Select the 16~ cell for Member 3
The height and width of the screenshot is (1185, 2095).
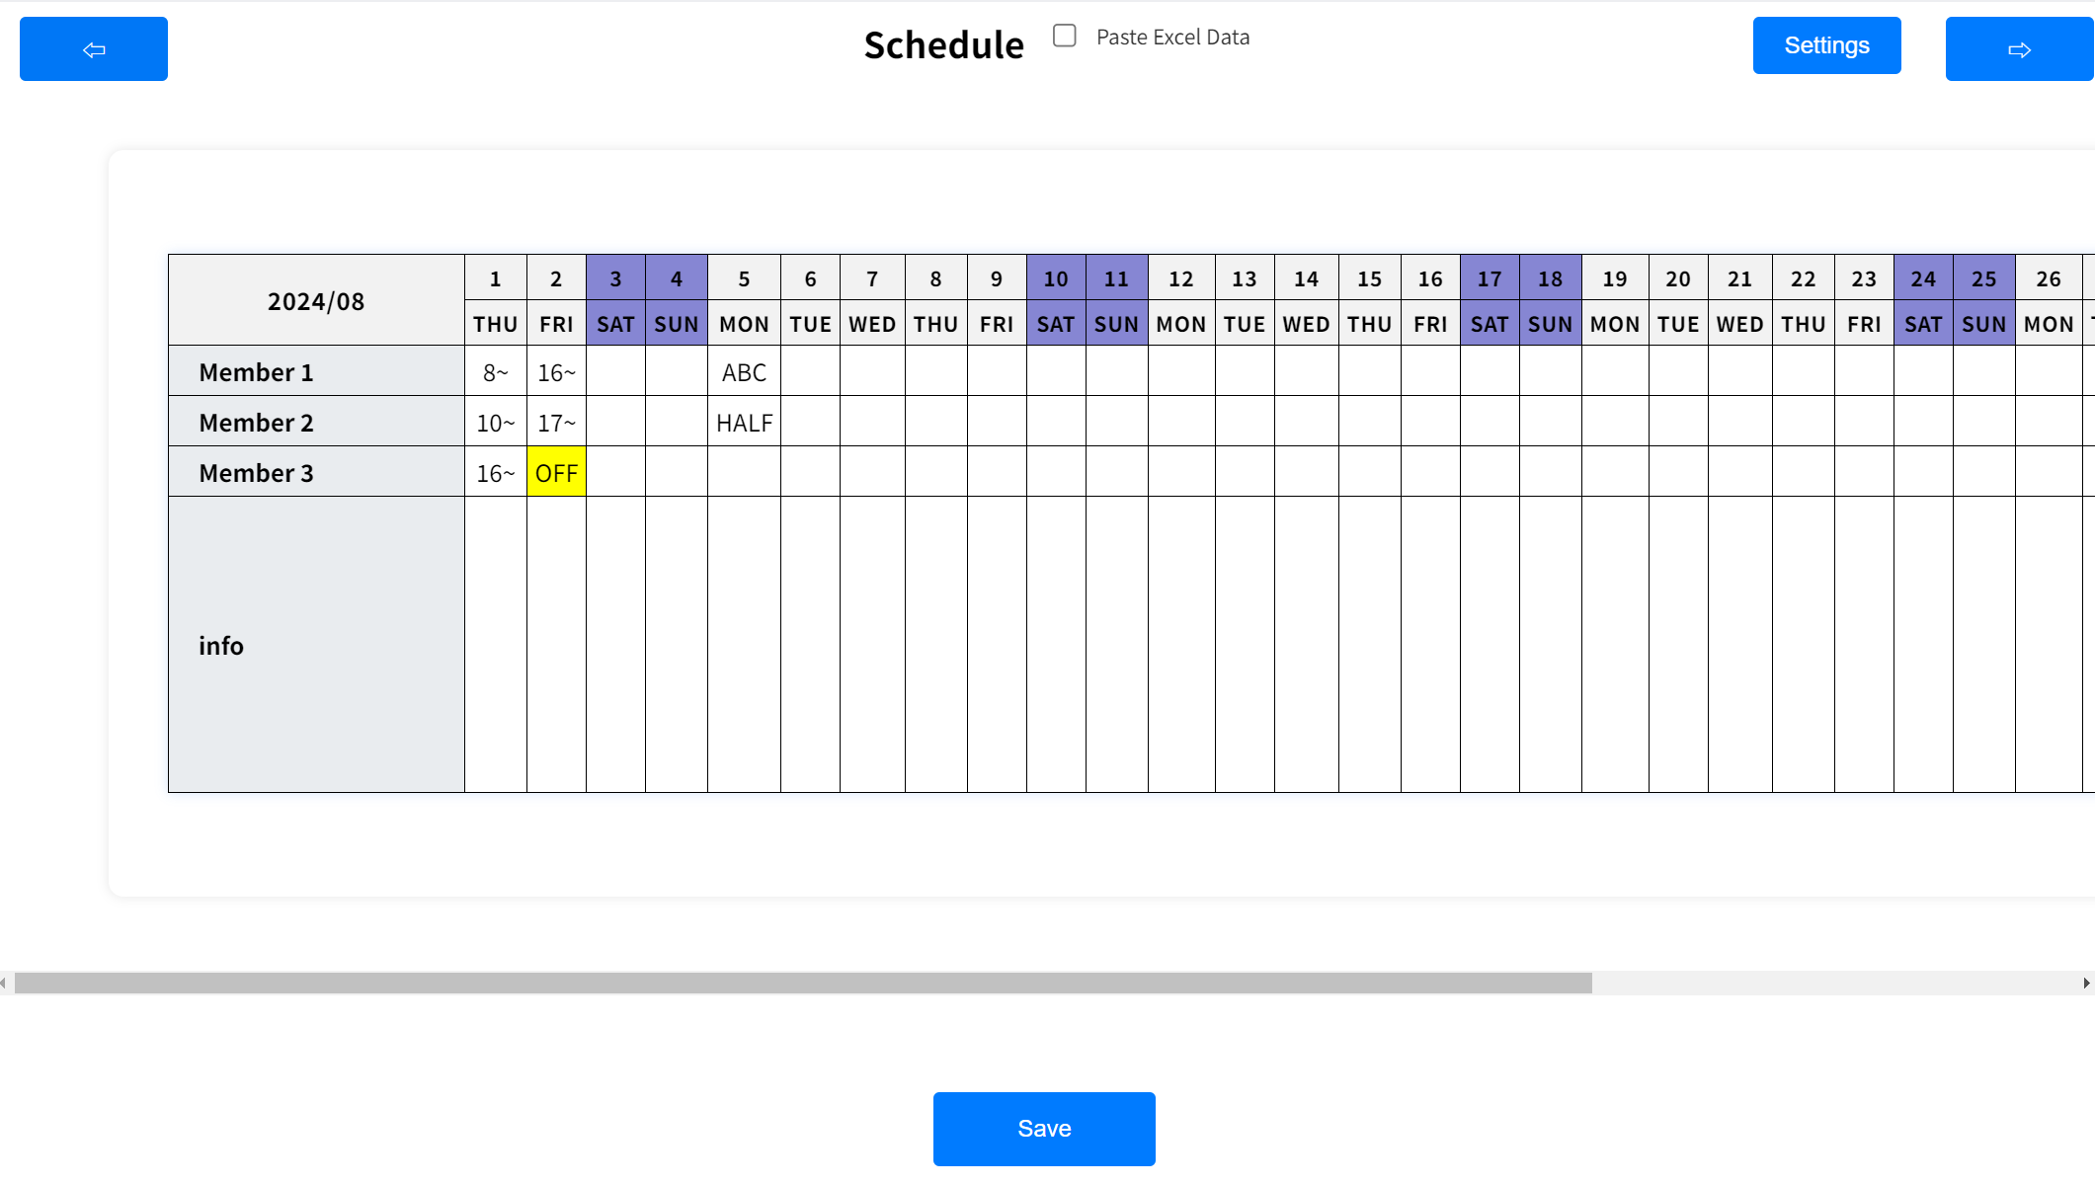[x=495, y=472]
